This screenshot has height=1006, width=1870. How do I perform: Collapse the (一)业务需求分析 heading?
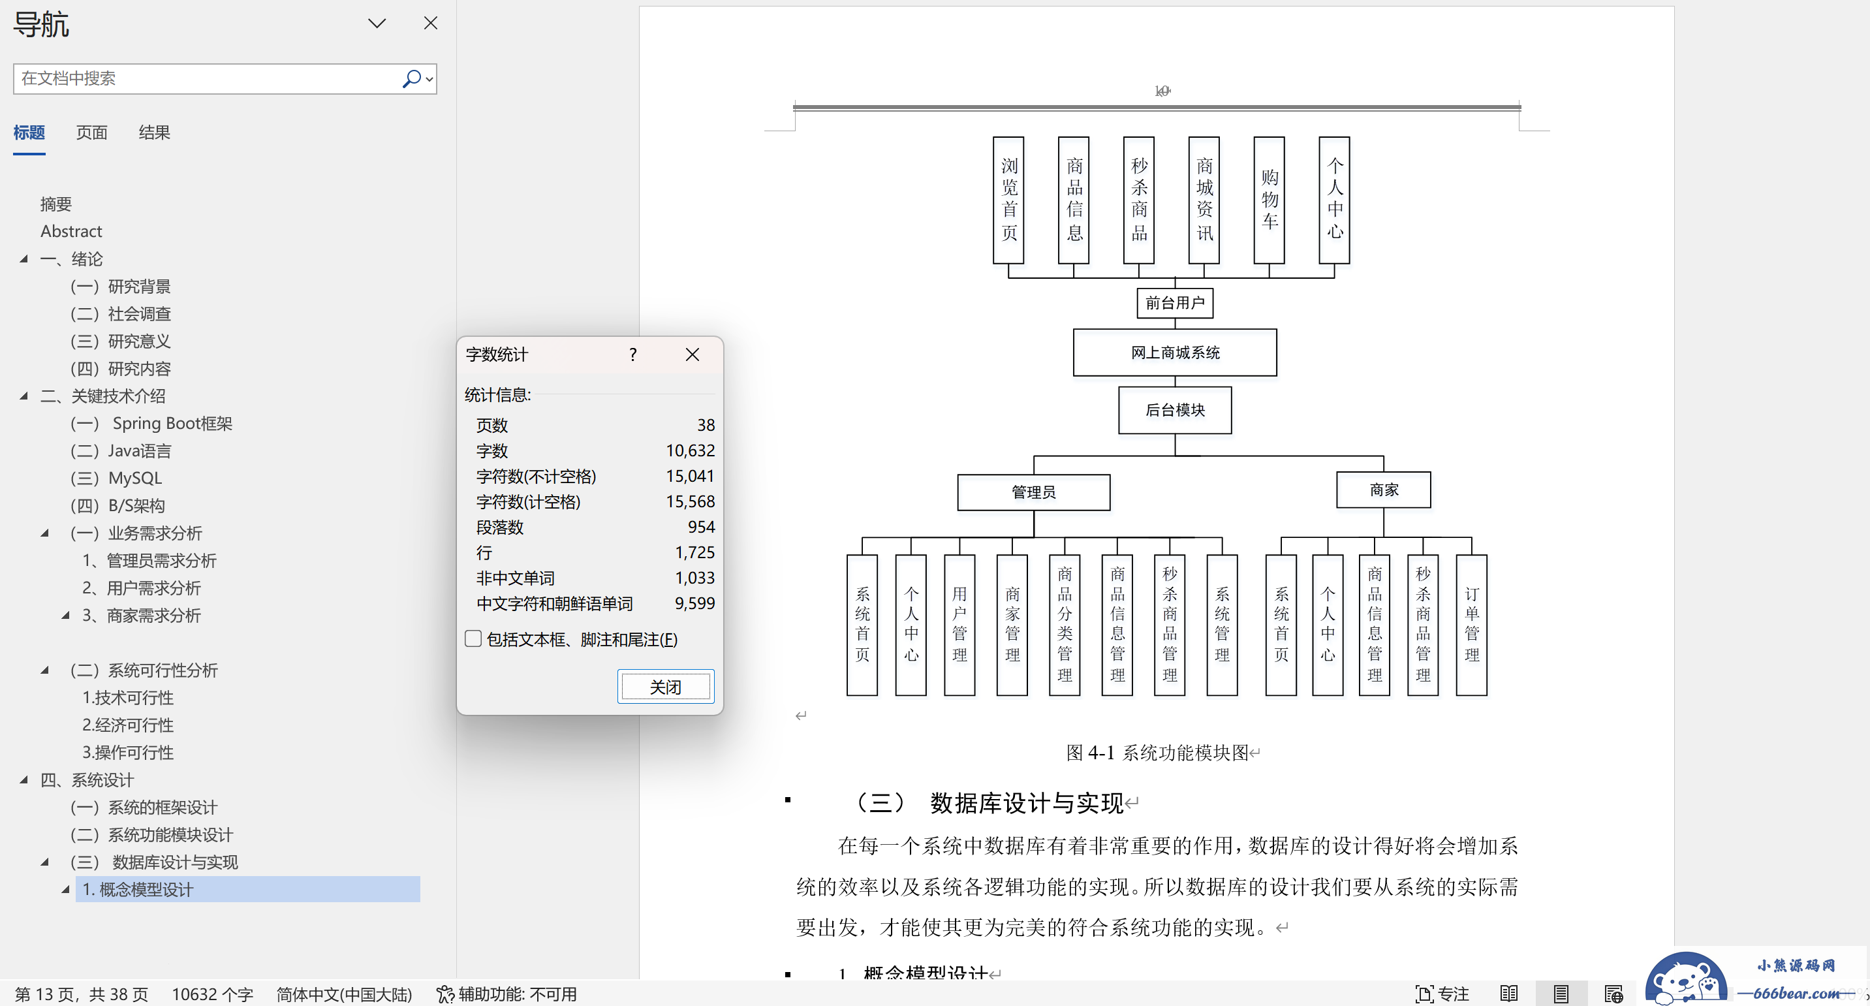[45, 533]
